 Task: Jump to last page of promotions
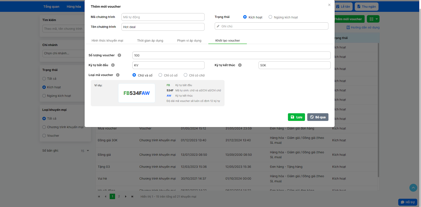coord(132,196)
